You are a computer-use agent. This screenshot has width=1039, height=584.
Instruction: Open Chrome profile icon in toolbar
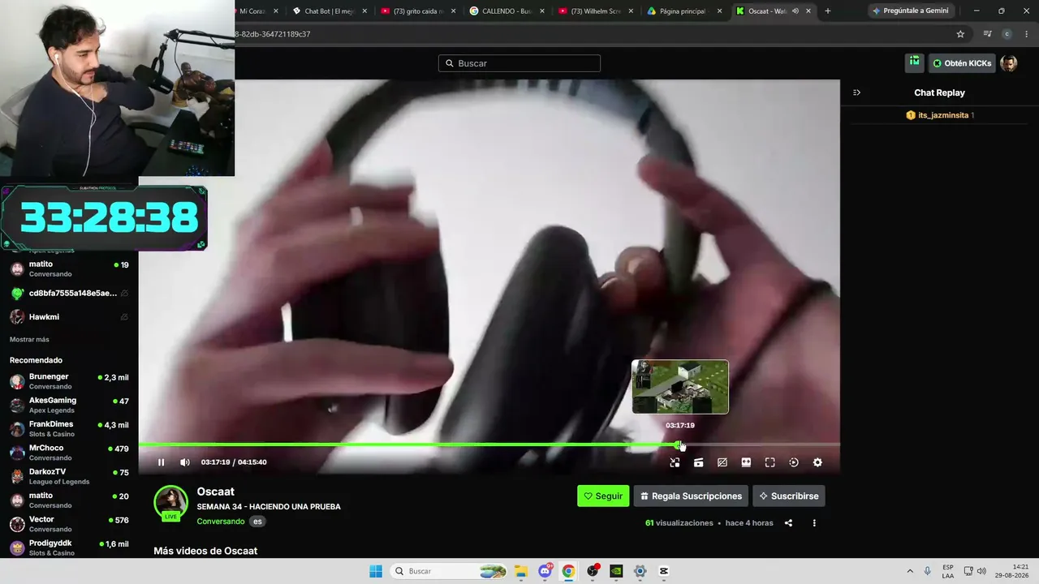click(x=1007, y=34)
